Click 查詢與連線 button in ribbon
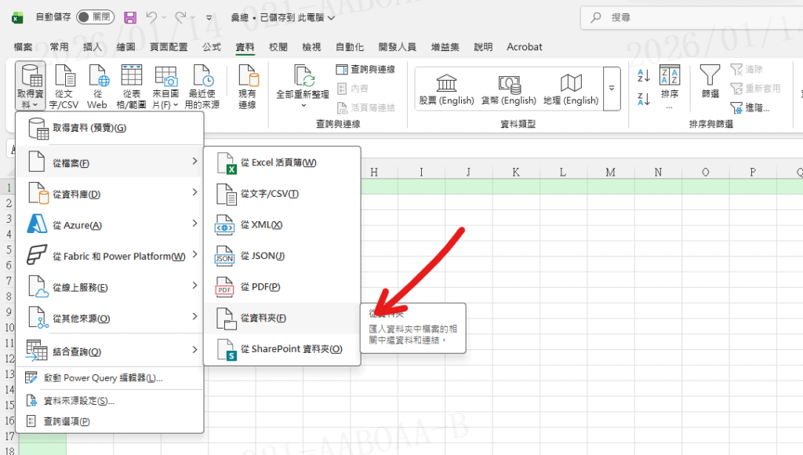 [x=365, y=70]
